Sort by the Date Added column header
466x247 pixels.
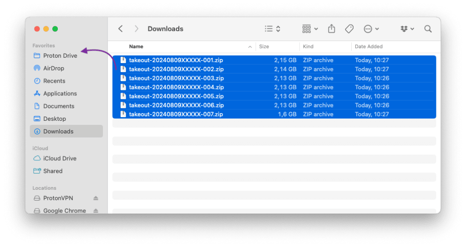pos(369,47)
